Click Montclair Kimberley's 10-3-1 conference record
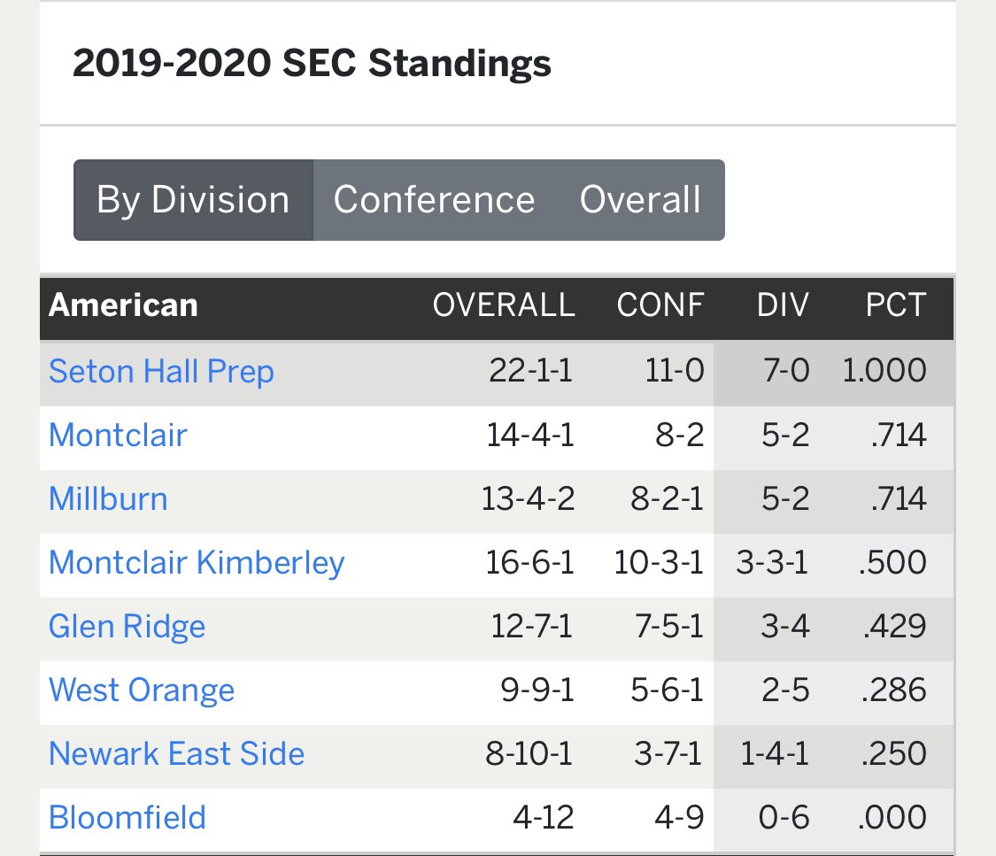Viewport: 996px width, 856px height. (x=660, y=562)
